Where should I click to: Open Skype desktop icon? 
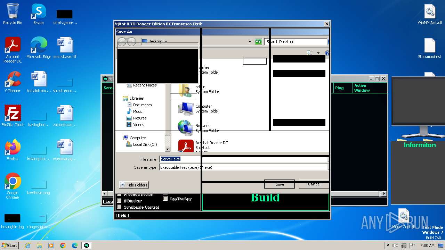[38, 14]
